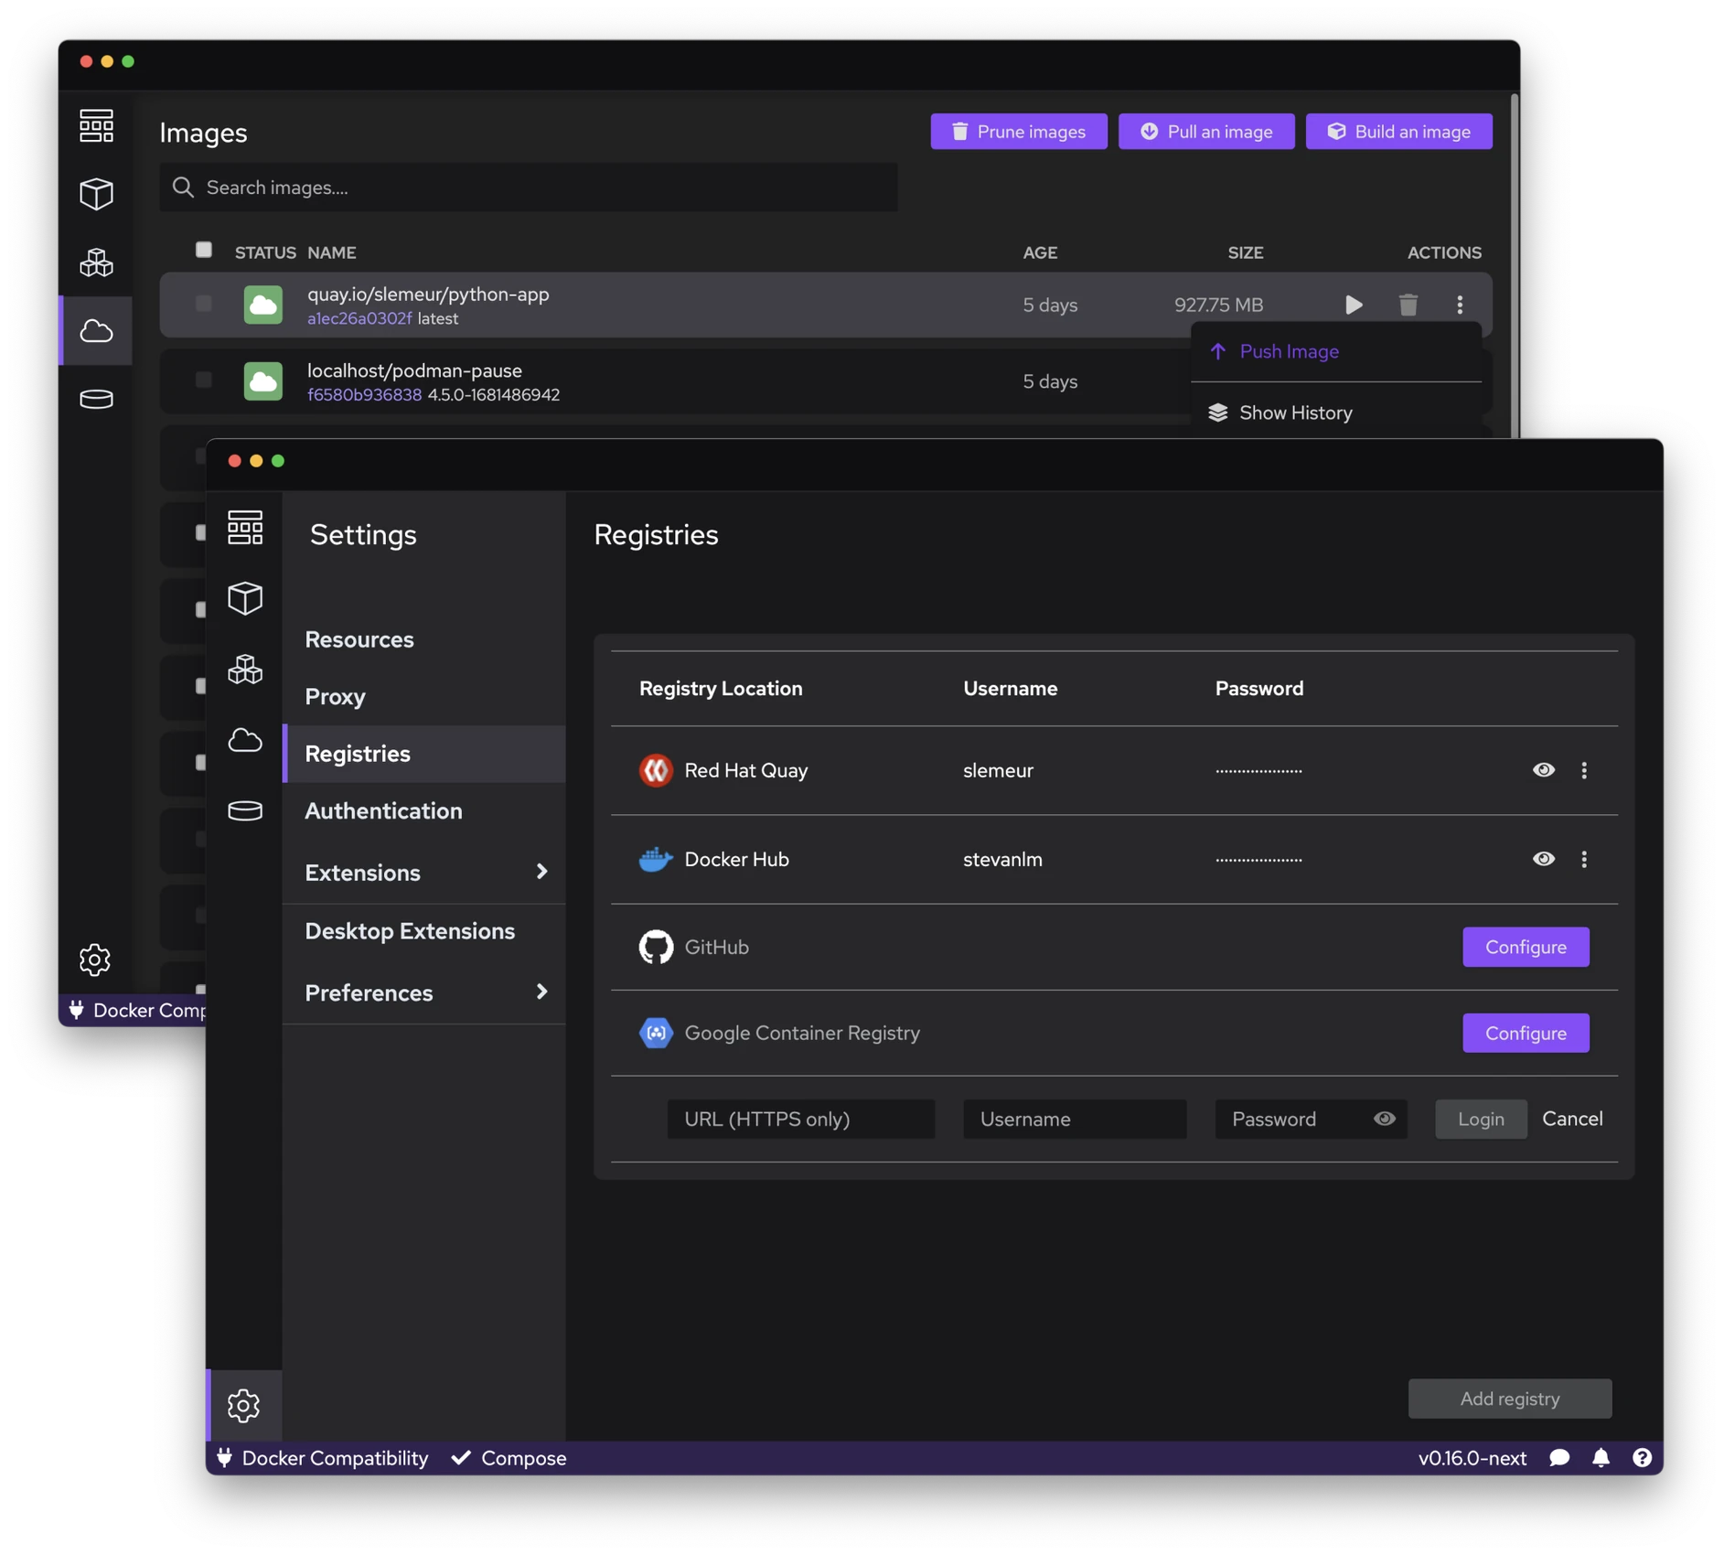1724x1555 pixels.
Task: Tick the localhost/podman-pause image checkbox
Action: [204, 380]
